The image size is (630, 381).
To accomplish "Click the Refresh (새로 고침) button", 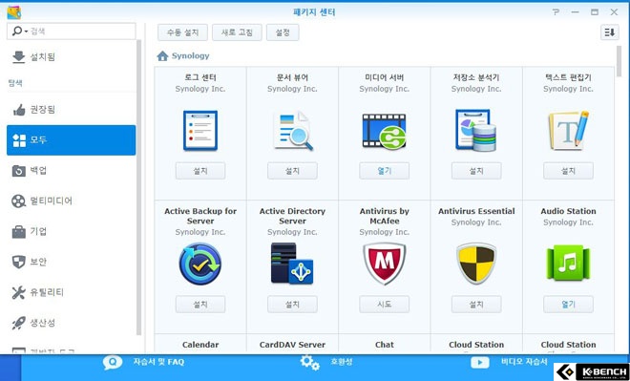I will [237, 32].
